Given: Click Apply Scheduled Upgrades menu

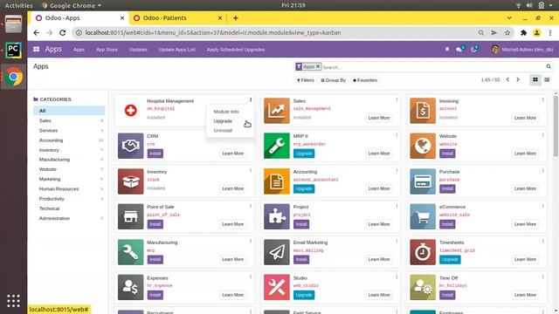Looking at the screenshot, I should 236,50.
